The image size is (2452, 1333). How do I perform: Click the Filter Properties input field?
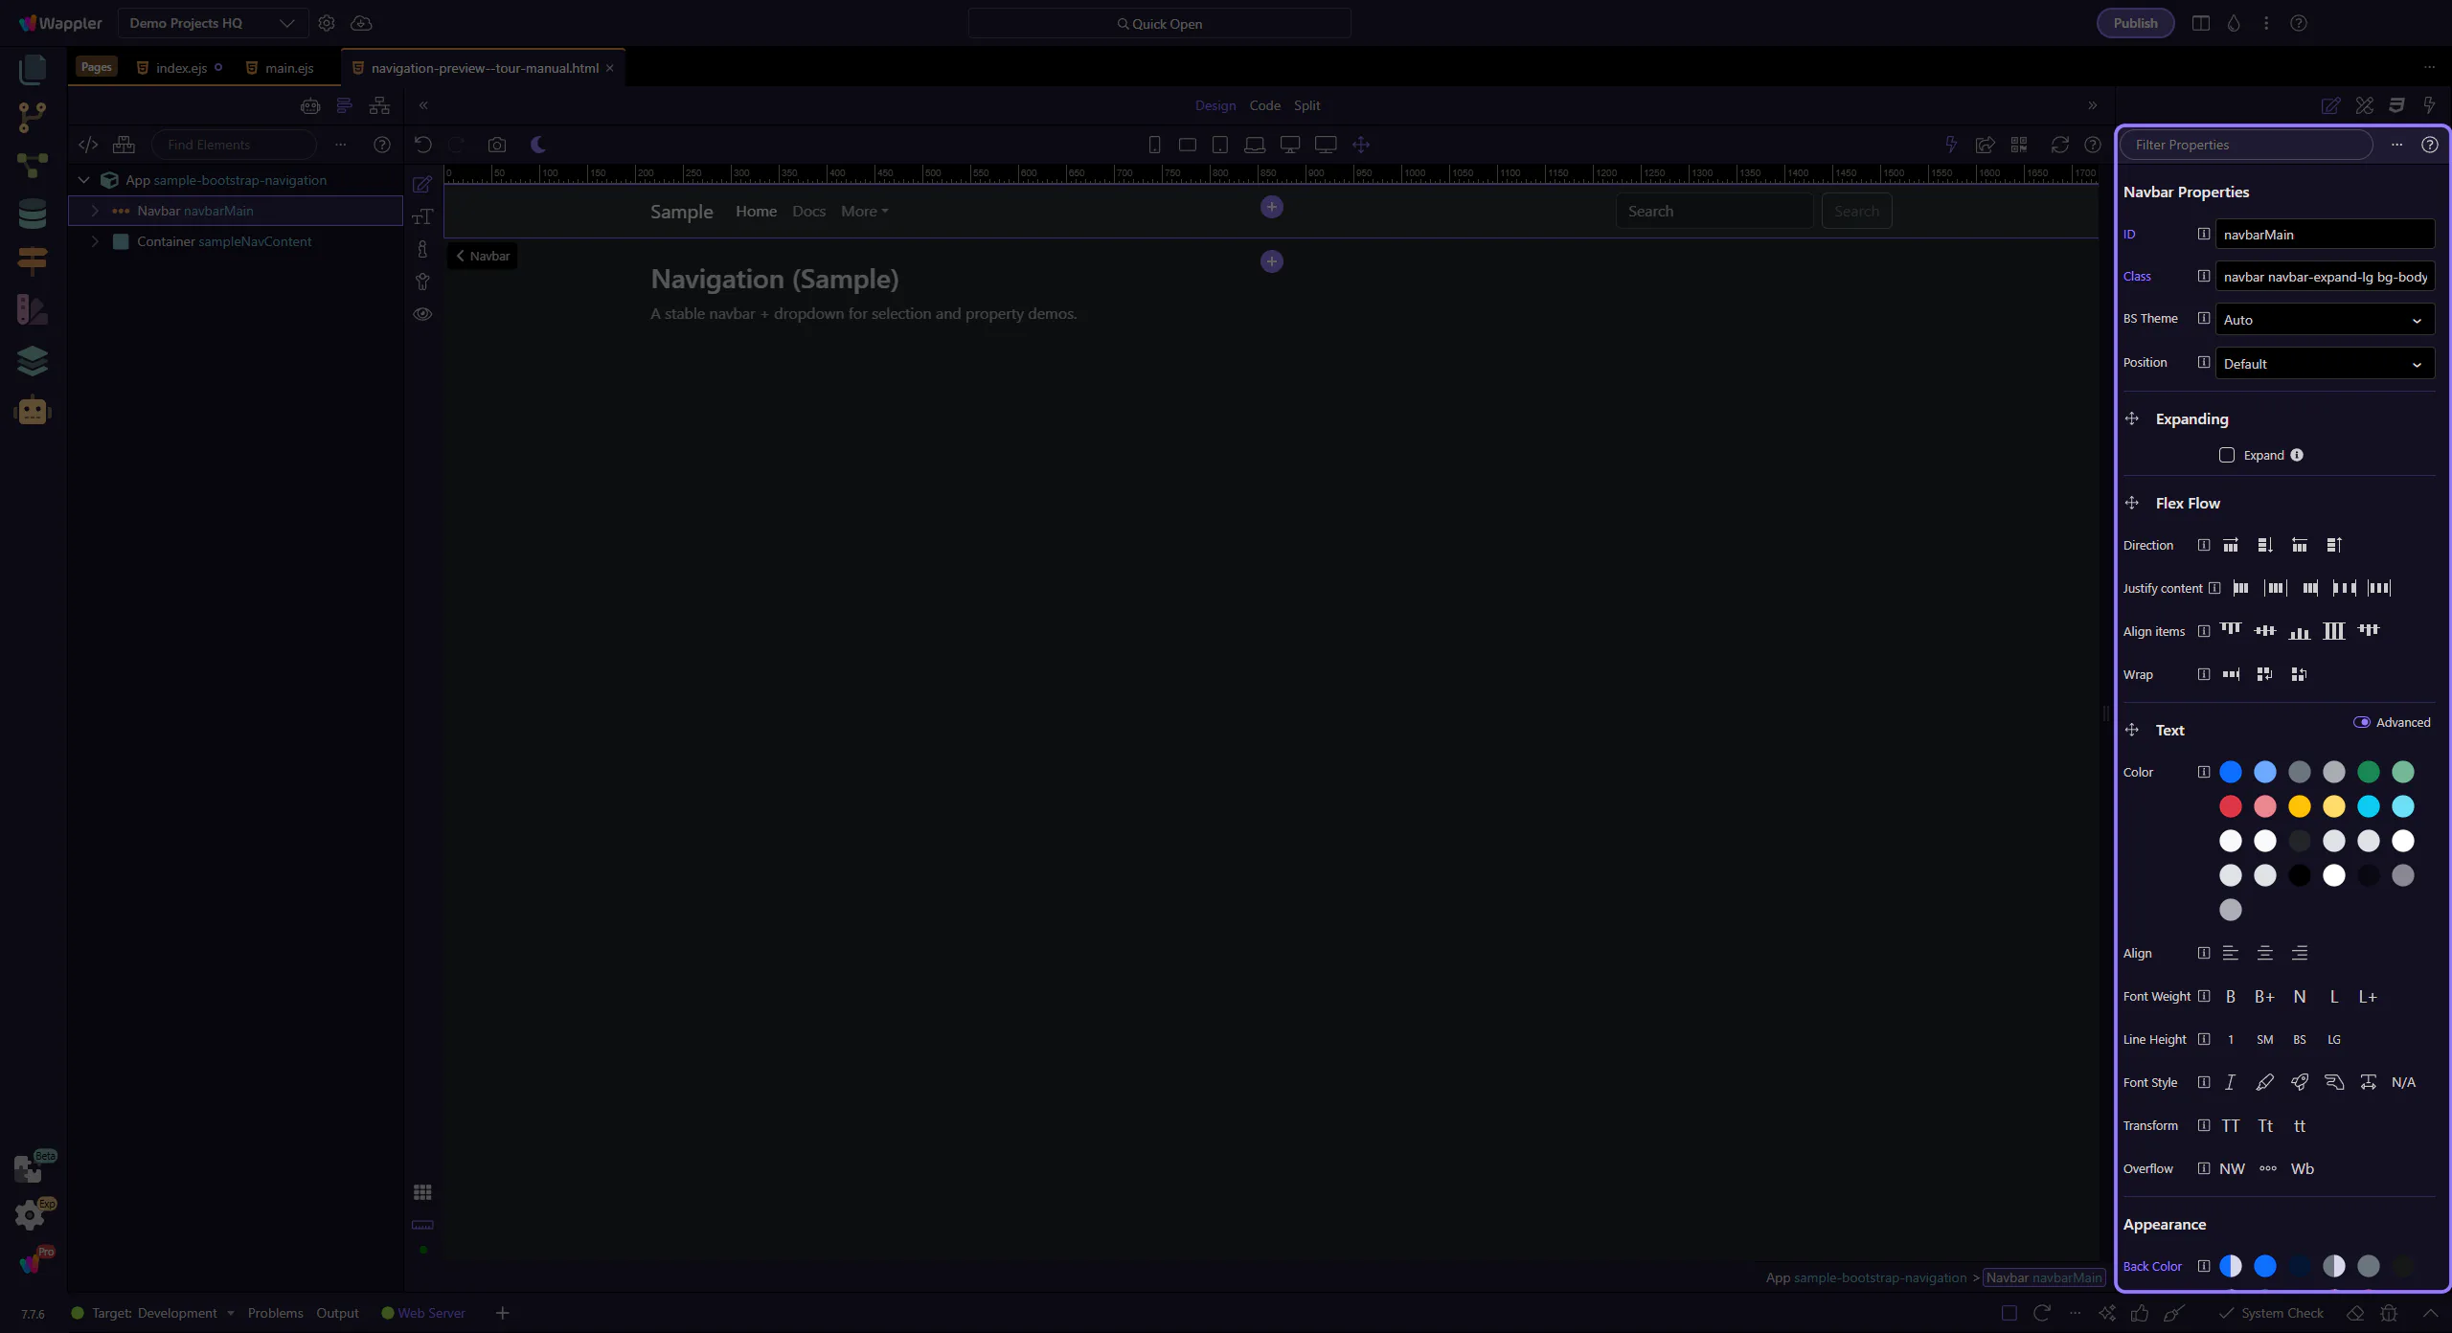pos(2245,145)
